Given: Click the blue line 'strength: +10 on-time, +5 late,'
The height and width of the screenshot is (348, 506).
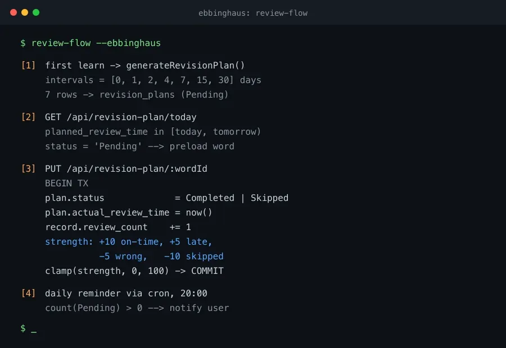Looking at the screenshot, I should point(128,242).
